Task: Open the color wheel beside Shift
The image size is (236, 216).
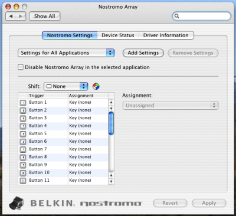Action: [96, 86]
